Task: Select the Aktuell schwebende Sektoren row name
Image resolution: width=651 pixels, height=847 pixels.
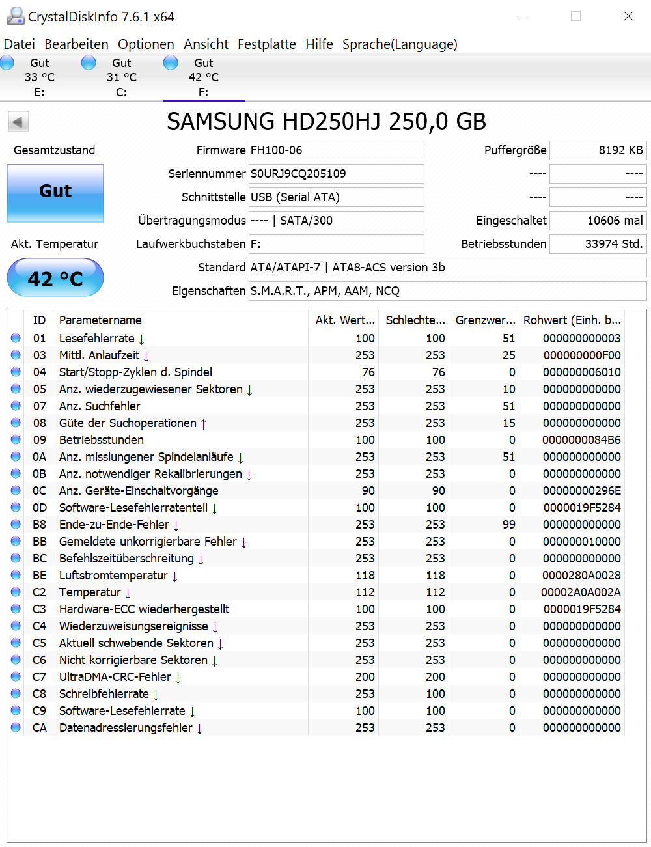Action: [141, 643]
